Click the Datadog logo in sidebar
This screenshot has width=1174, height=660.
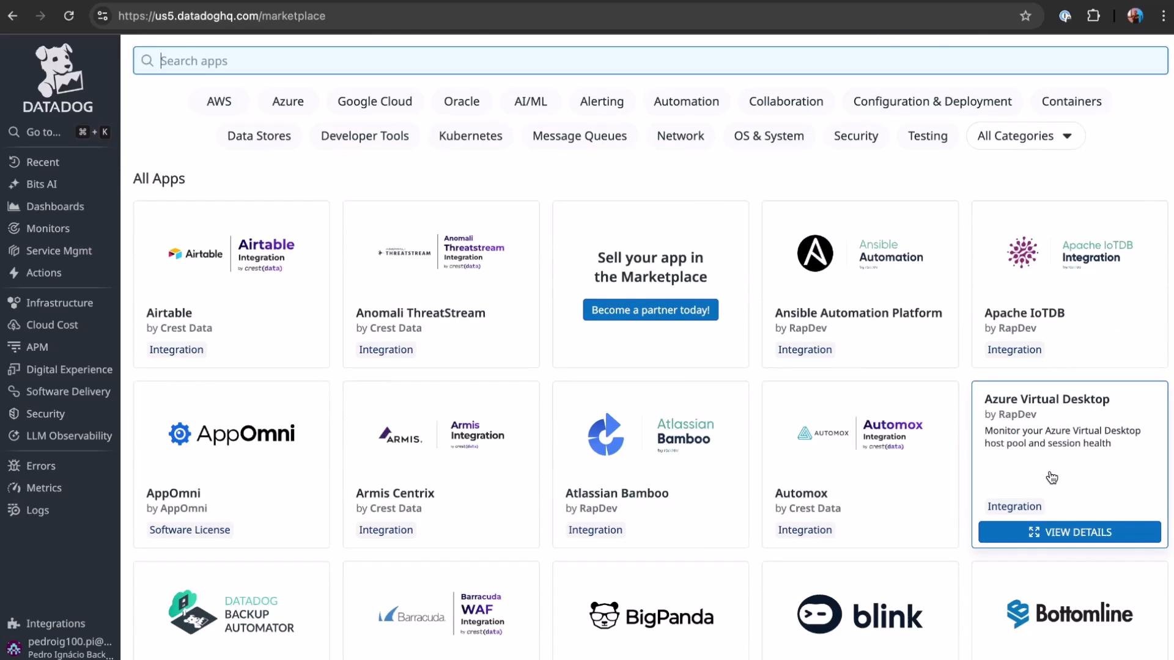click(x=58, y=78)
